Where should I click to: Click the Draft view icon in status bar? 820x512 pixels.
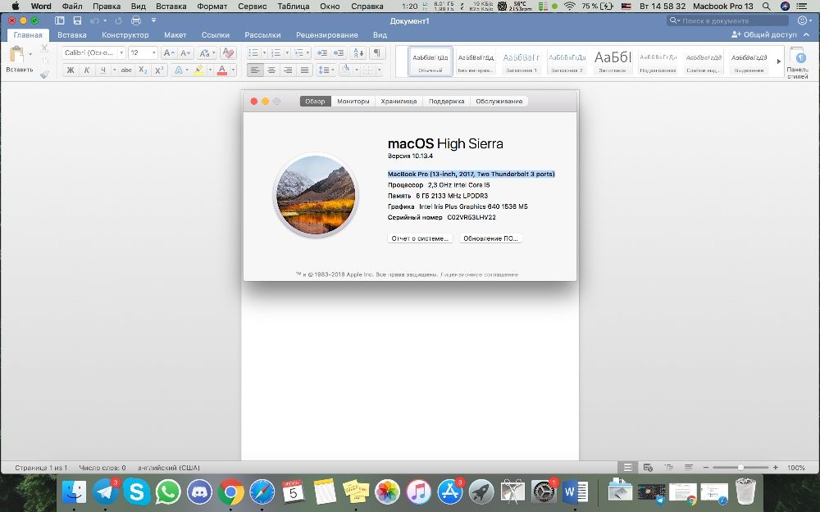tap(689, 467)
